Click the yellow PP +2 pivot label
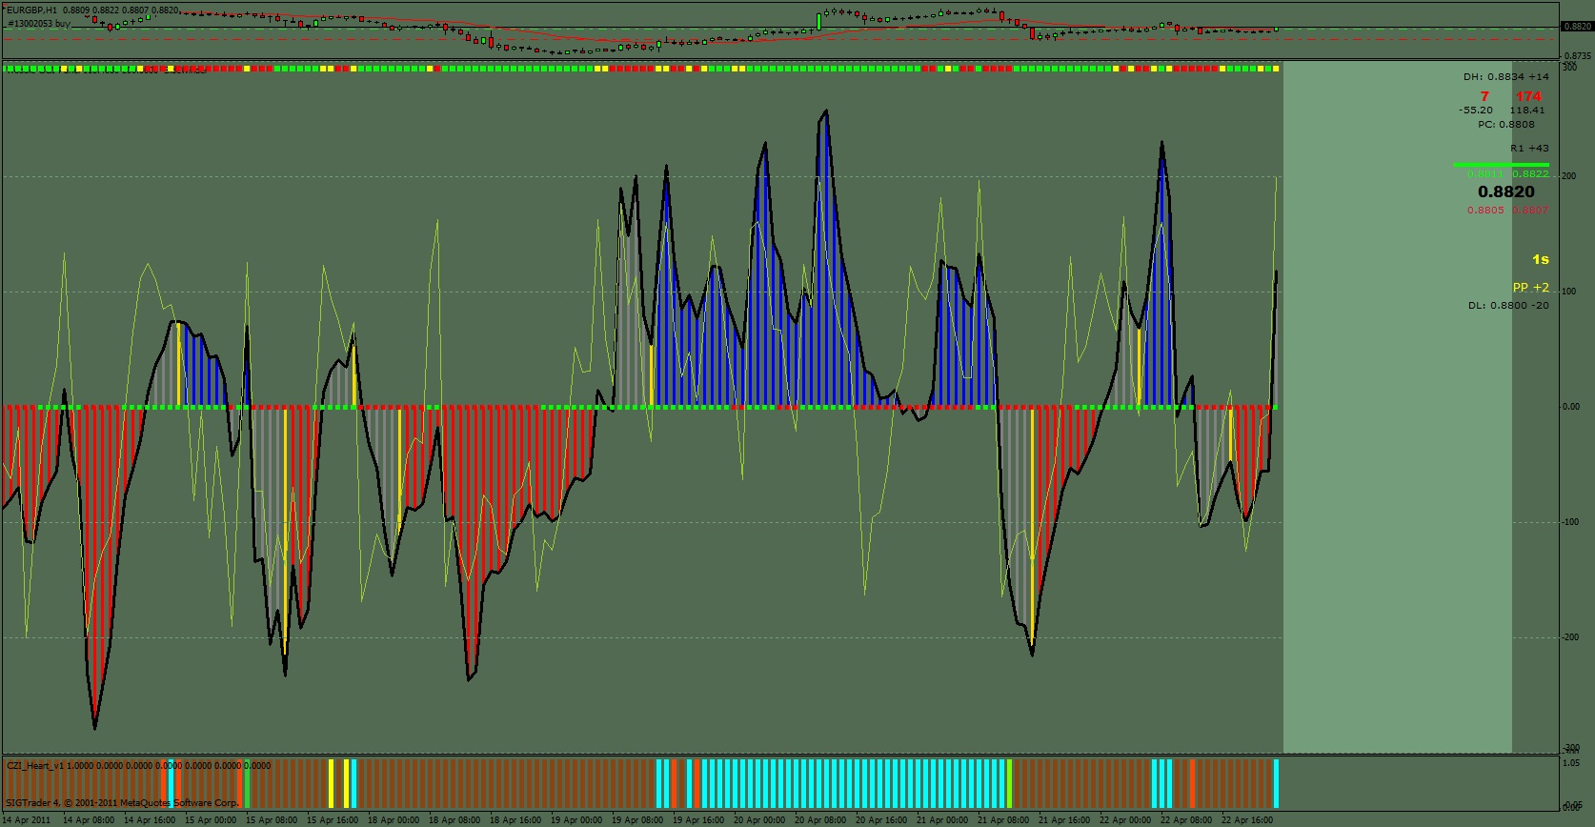Screen dimensions: 1595x827 [1531, 288]
